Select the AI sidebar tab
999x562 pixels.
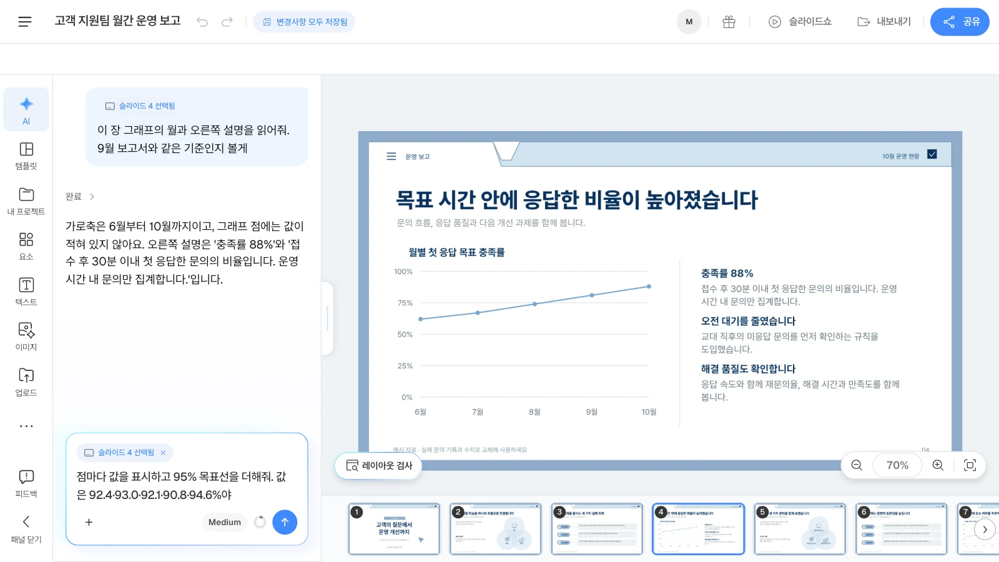click(26, 110)
